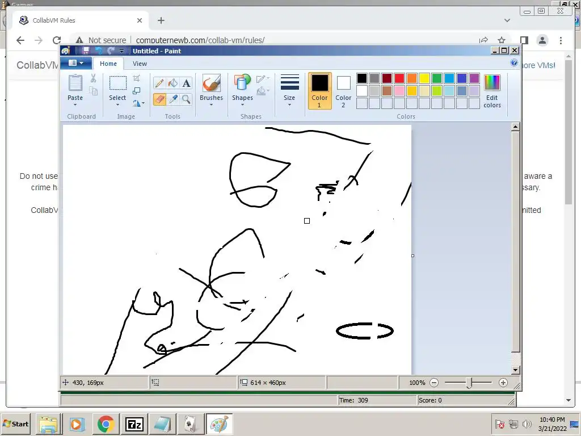This screenshot has height=436, width=581.
Task: Open Chrome tab search chevron
Action: 507,20
